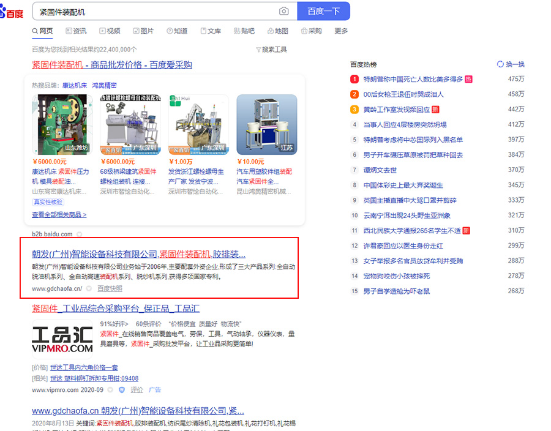Select the 网页 tab
The image size is (551, 431).
(x=42, y=31)
